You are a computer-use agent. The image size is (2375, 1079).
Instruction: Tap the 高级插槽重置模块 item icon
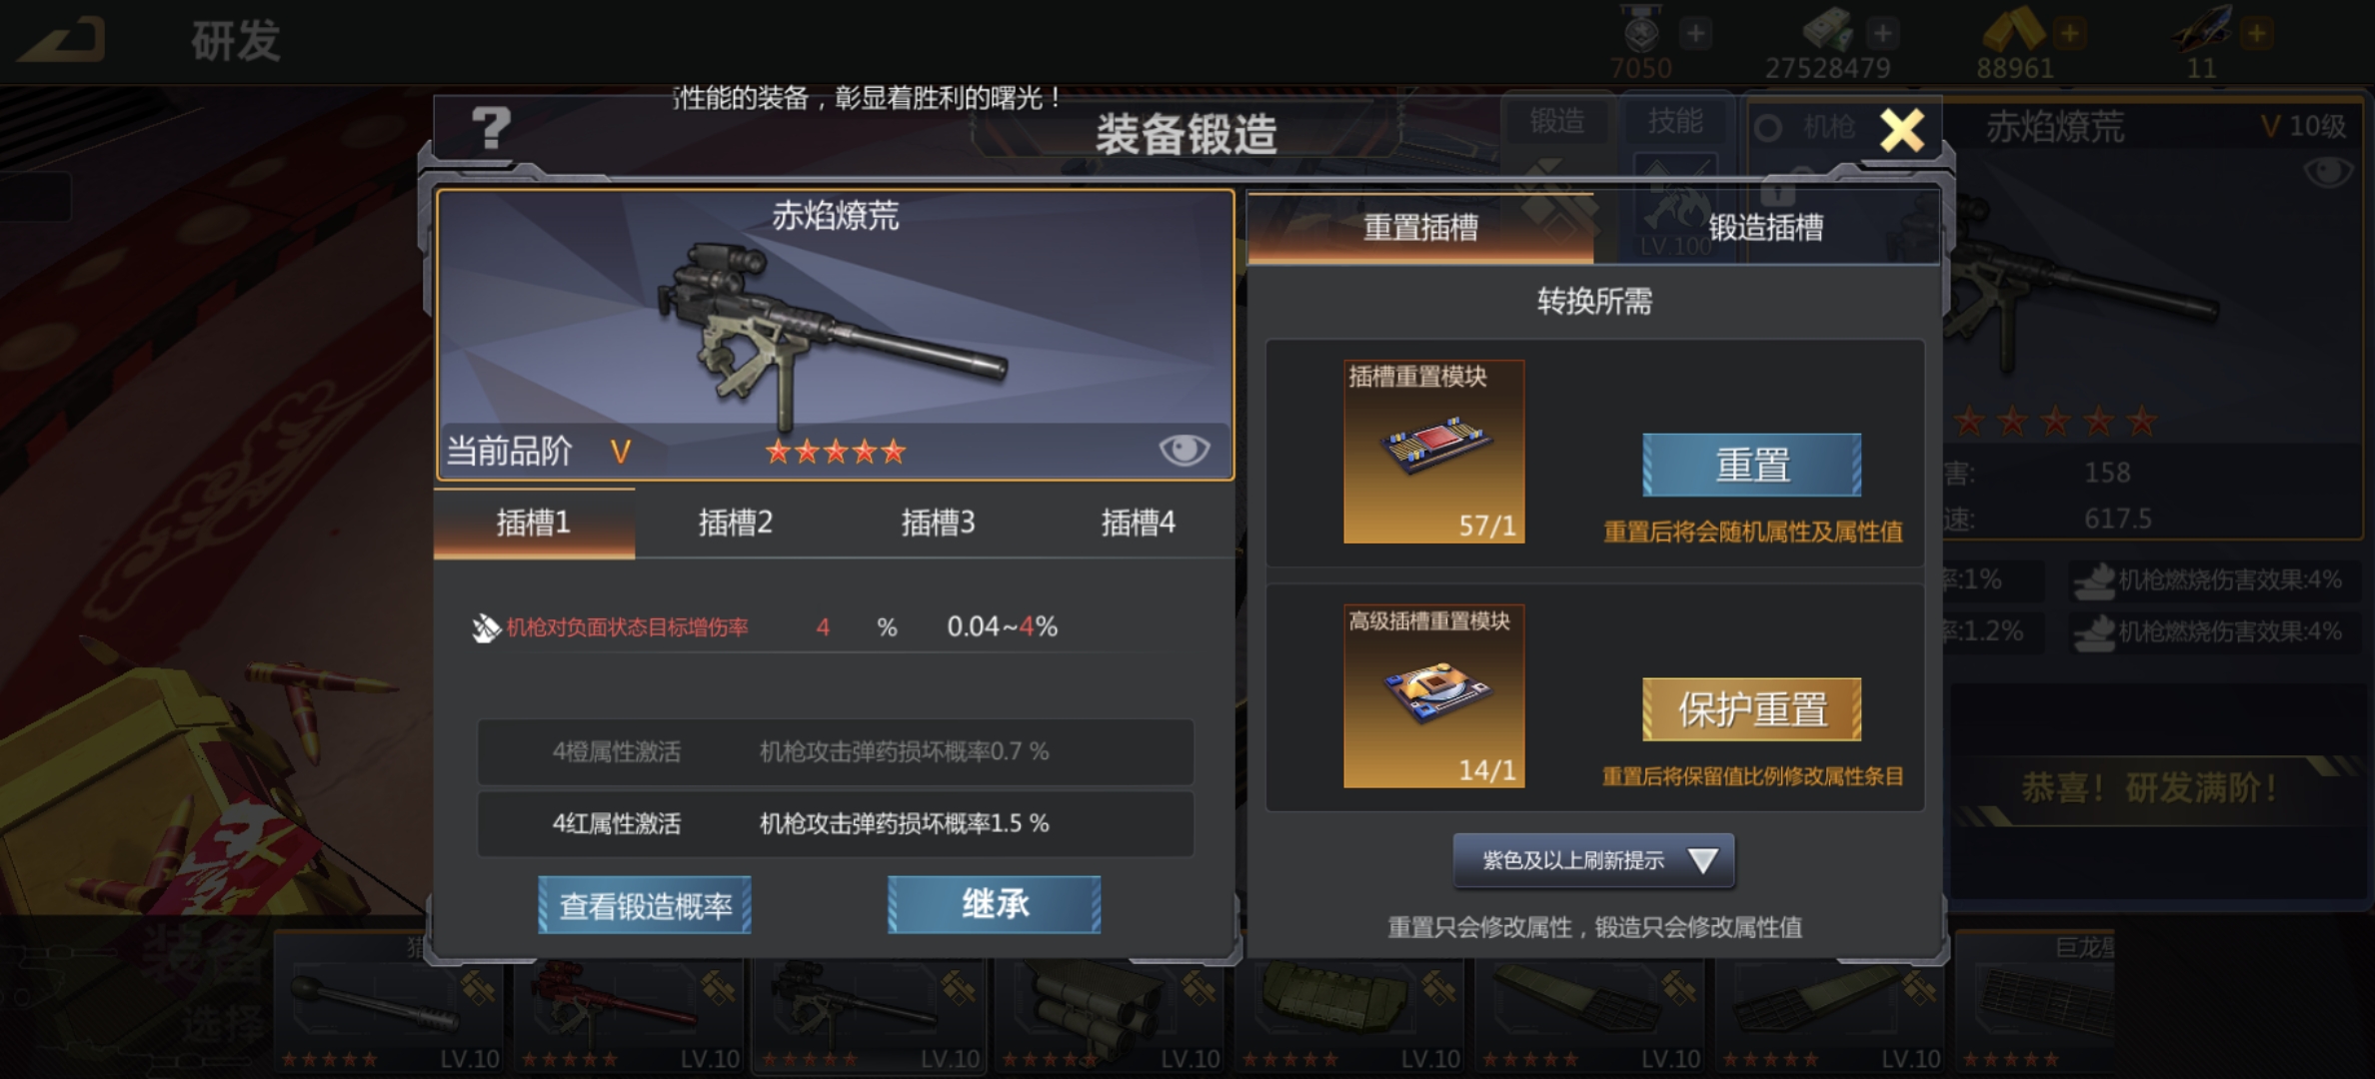pyautogui.click(x=1433, y=695)
